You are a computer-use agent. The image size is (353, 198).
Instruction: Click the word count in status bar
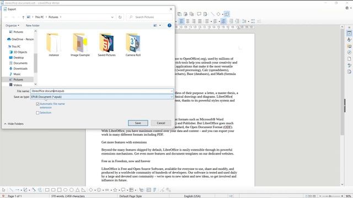tap(68, 196)
